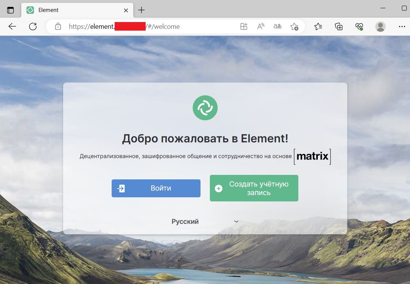Select the Element tab

(77, 10)
